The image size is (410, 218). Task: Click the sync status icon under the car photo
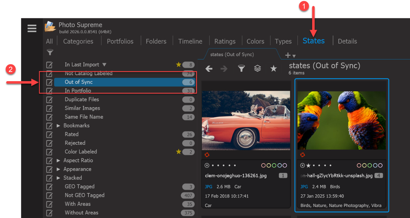pyautogui.click(x=207, y=155)
